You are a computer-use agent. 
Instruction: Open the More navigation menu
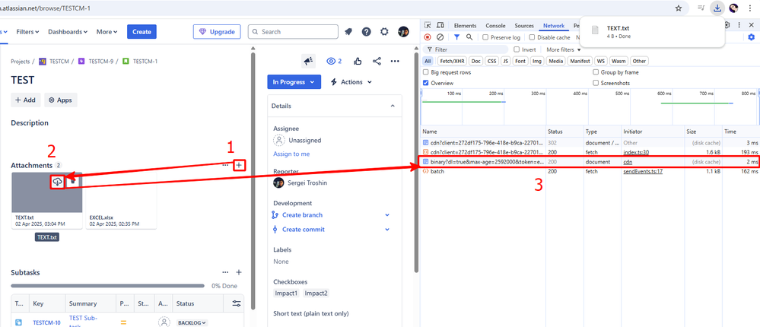107,31
